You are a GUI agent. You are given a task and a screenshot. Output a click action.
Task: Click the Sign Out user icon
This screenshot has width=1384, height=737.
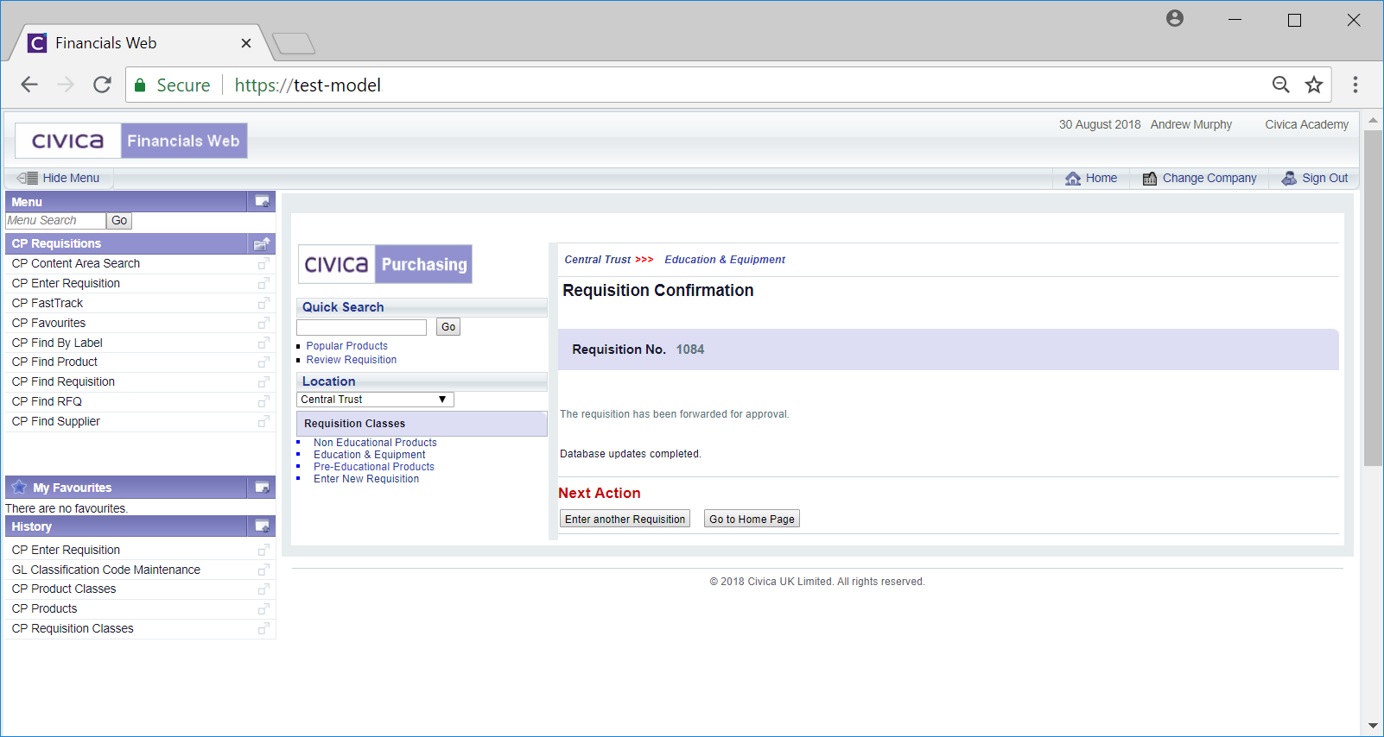coord(1289,179)
